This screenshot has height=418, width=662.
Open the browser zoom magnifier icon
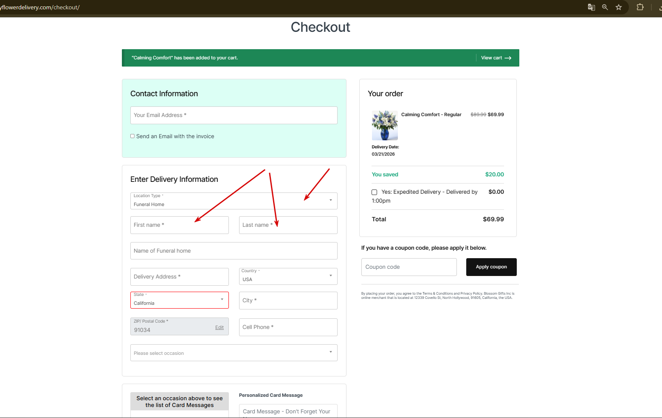[605, 7]
